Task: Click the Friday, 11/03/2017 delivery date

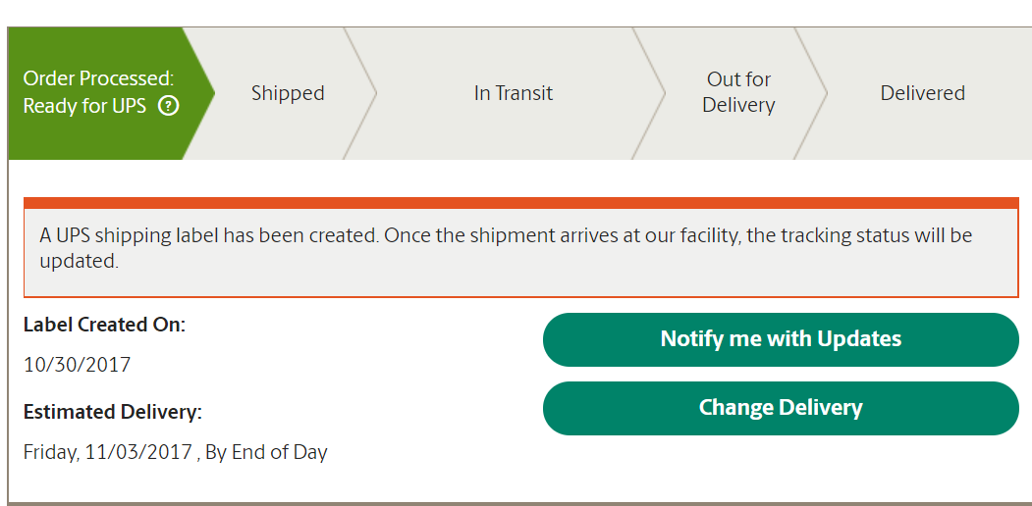Action: [107, 452]
